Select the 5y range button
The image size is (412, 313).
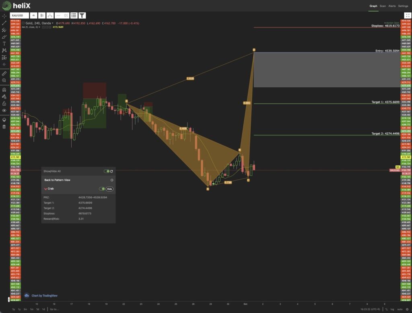click(x=14, y=309)
